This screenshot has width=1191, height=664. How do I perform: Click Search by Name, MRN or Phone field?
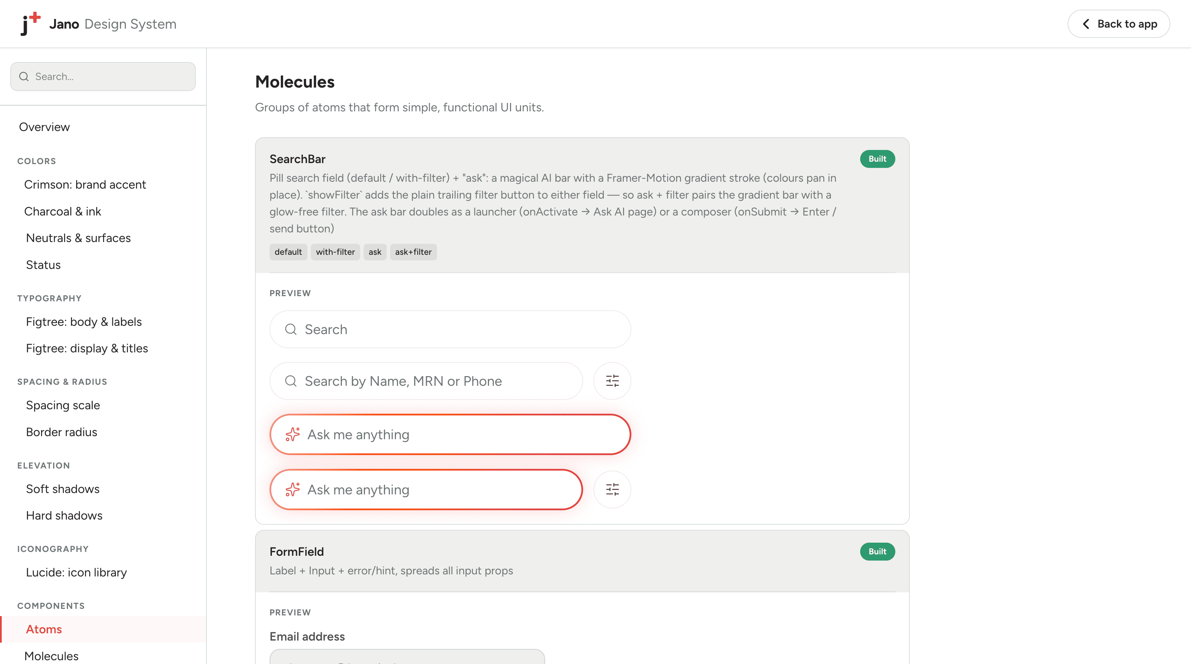coord(426,381)
